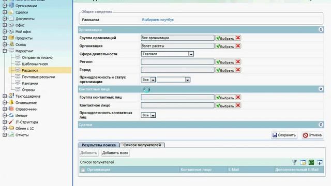Expand the Склад tree node
331x186 pixels.
coord(5,44)
